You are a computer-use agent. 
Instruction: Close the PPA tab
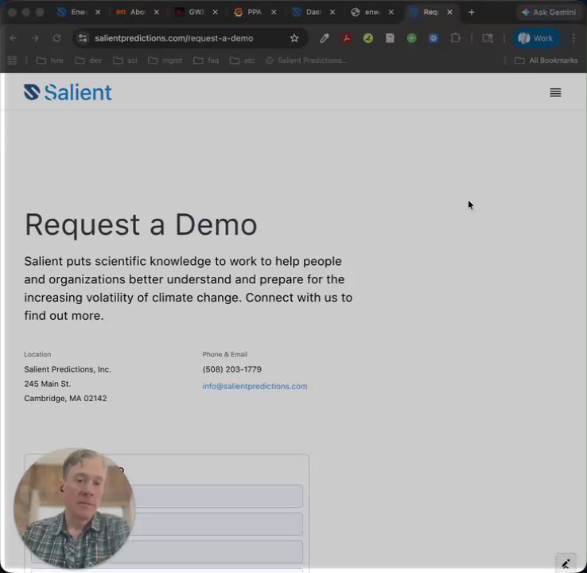pyautogui.click(x=274, y=13)
